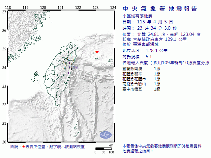Click the scale bar label 100
Screen dimensions: 211x158
111,152
